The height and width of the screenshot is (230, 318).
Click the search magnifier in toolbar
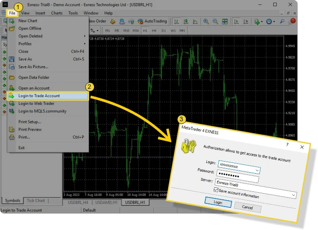[283, 21]
